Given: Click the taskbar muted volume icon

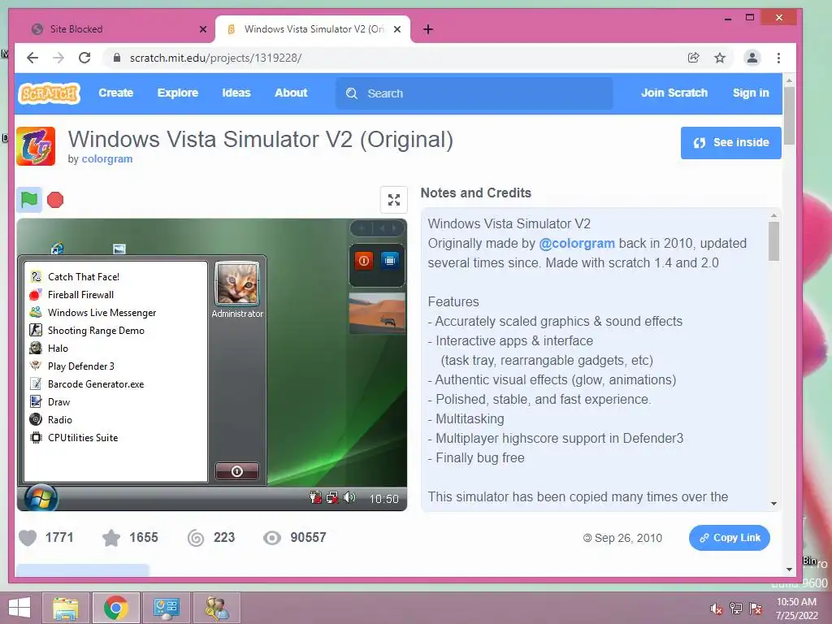Looking at the screenshot, I should tap(716, 609).
